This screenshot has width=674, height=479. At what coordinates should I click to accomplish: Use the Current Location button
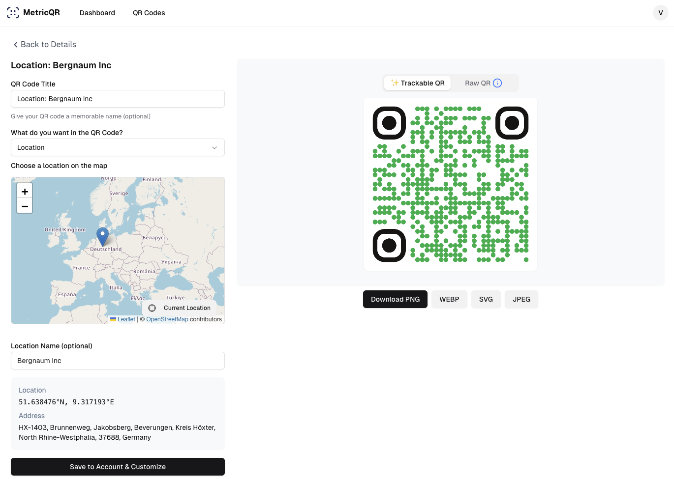tap(180, 308)
